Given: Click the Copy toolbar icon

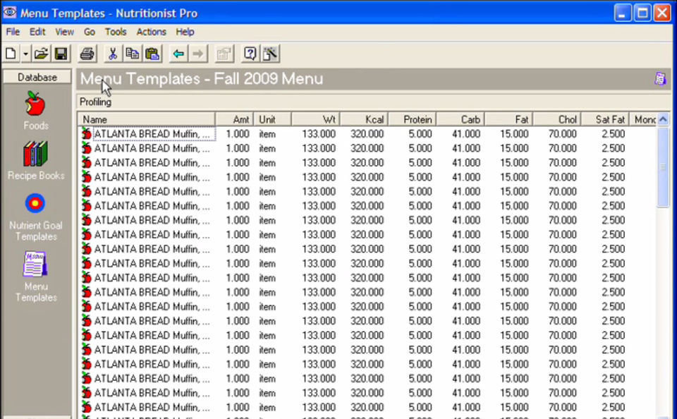Looking at the screenshot, I should pos(132,54).
